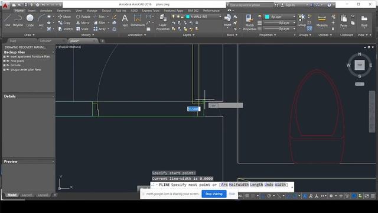Image resolution: width=378 pixels, height=213 pixels.
Task: Click the Group tool
Action: pos(301,21)
